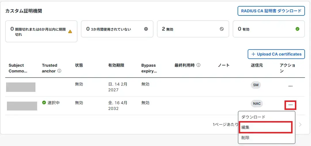Click the green checkmark icon on 有効 card
The height and width of the screenshot is (146, 311).
(x=297, y=29)
